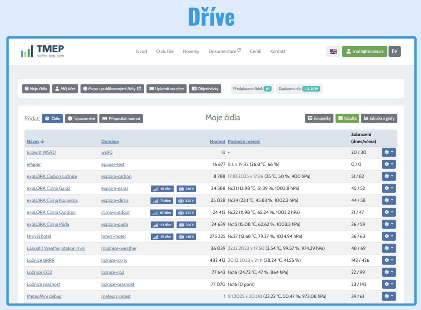421x310 pixels.
Task: Switch to tabulka view
Action: tap(347, 118)
